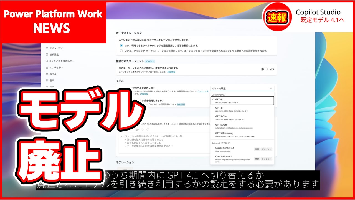The width and height of the screenshot is (355, 200).
Task: Click the 接続設定 connection icon
Action: [47, 54]
